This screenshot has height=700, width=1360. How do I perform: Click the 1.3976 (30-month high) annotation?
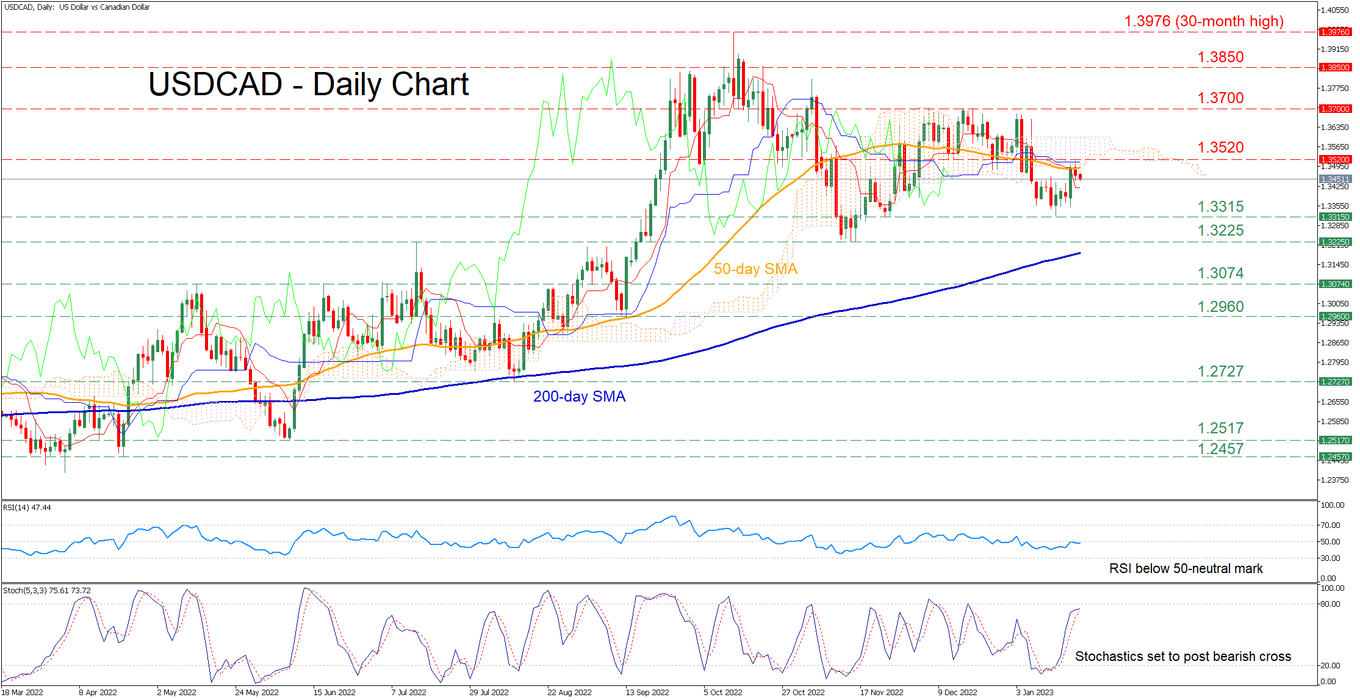point(1204,21)
